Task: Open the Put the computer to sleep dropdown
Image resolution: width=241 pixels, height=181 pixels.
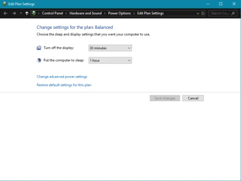Action: pyautogui.click(x=110, y=60)
